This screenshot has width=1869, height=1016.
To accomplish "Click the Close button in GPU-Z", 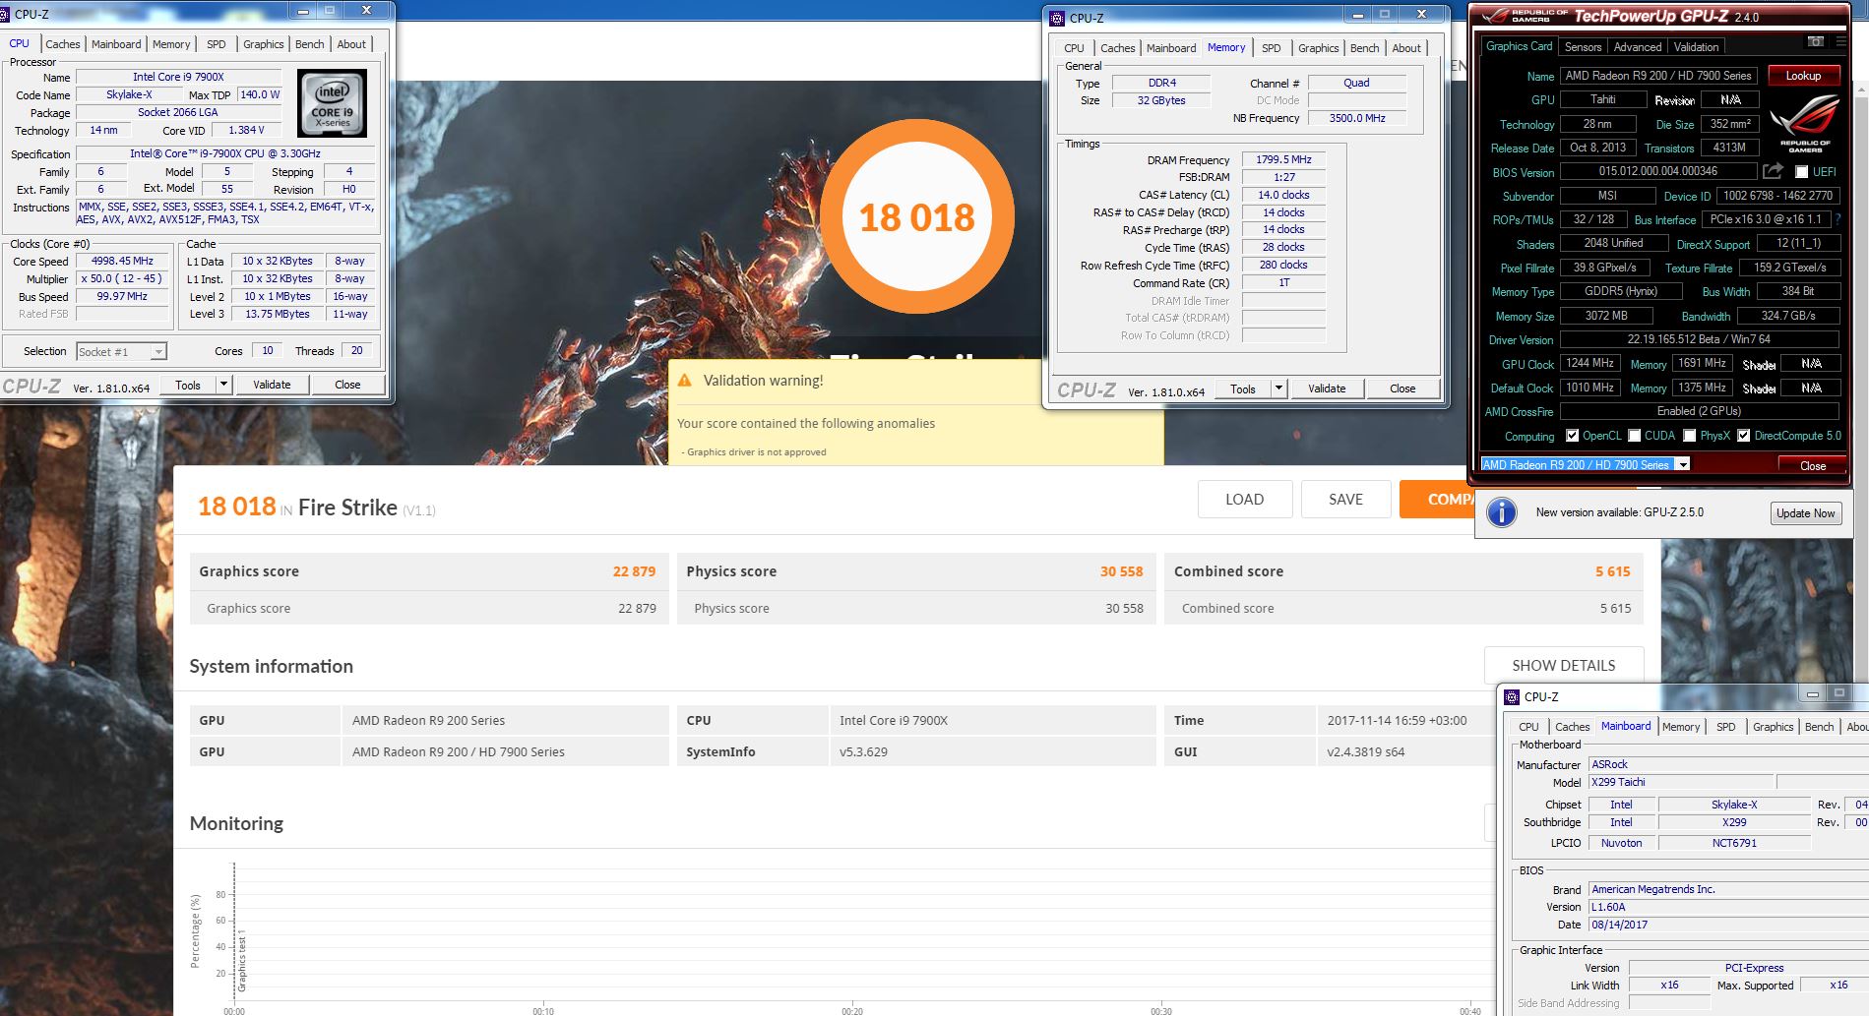I will (1812, 466).
